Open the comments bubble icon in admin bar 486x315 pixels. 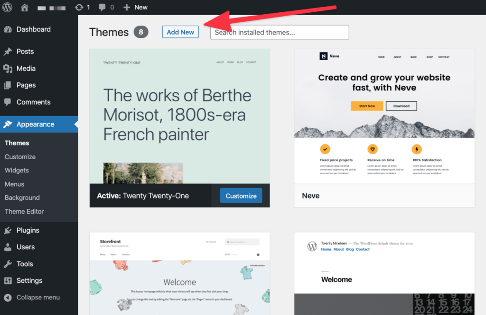[x=102, y=7]
